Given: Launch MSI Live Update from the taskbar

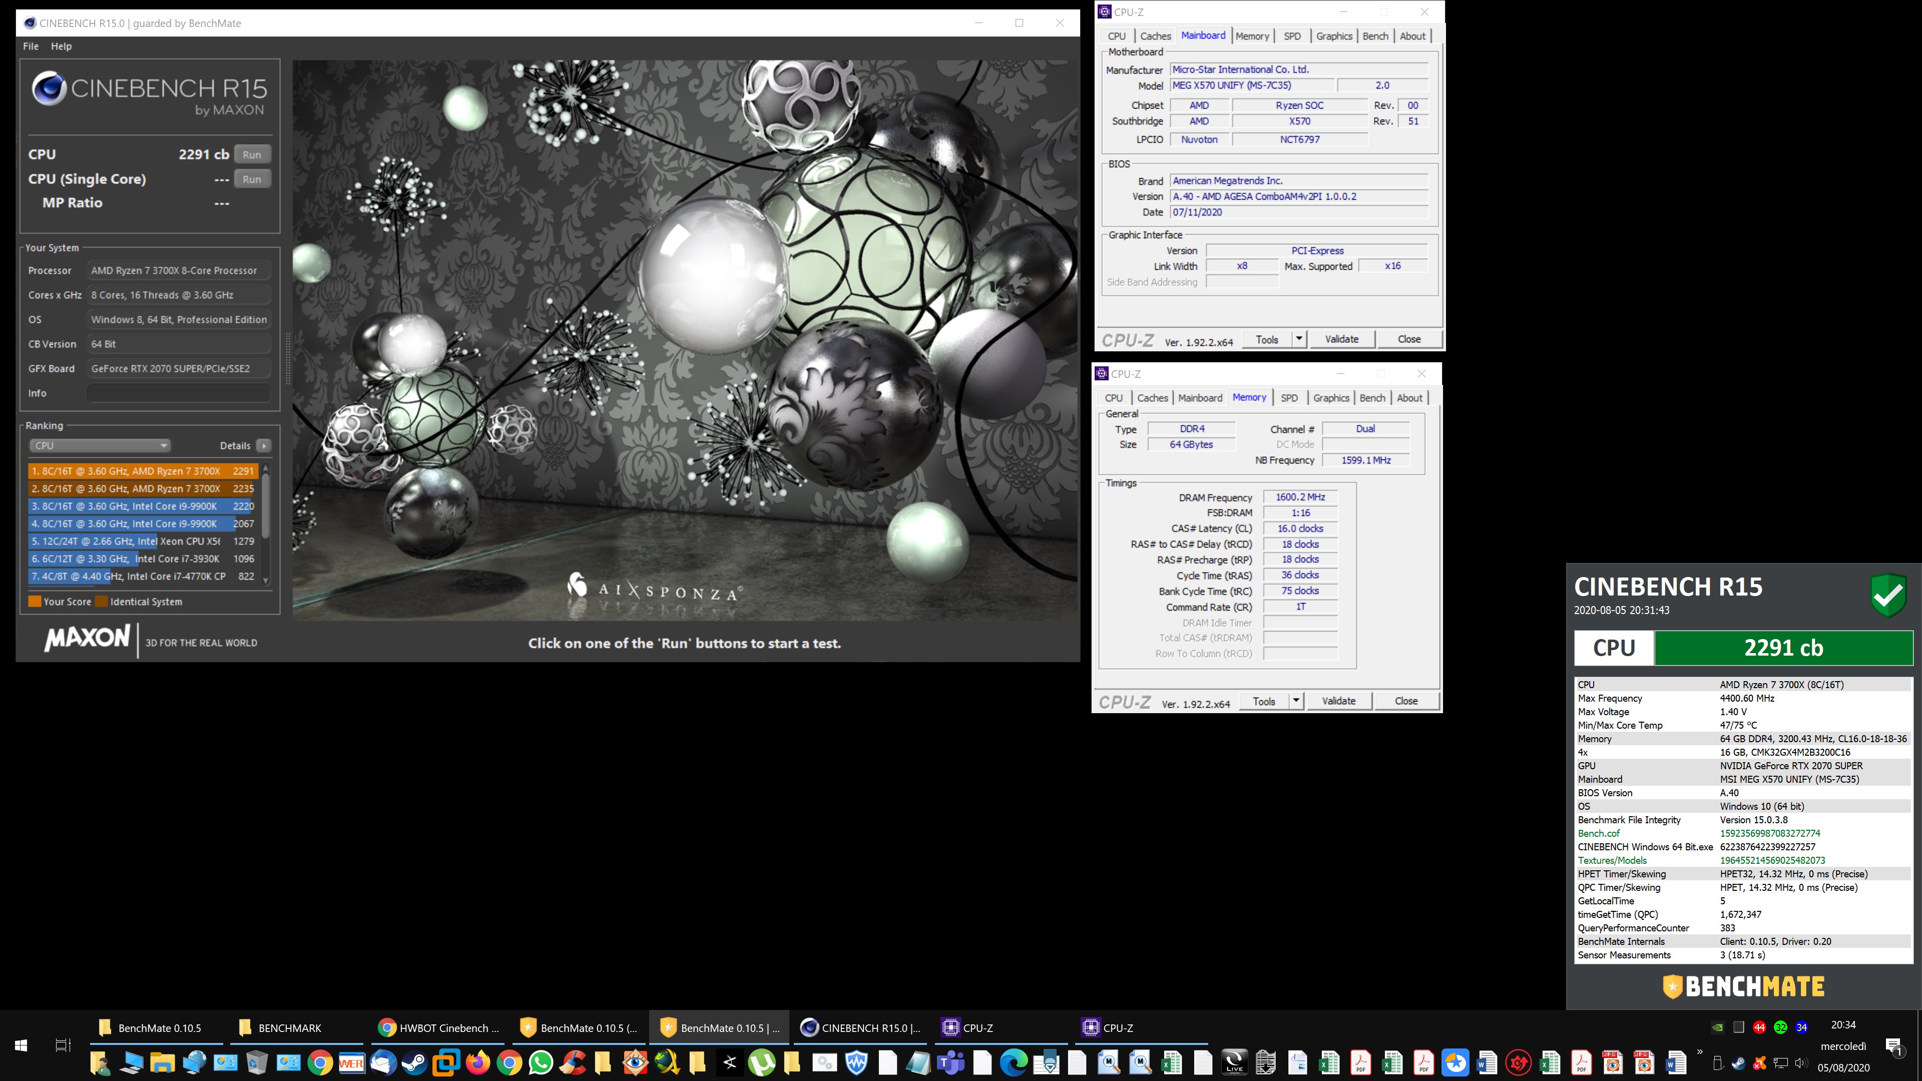Looking at the screenshot, I should pyautogui.click(x=1234, y=1062).
